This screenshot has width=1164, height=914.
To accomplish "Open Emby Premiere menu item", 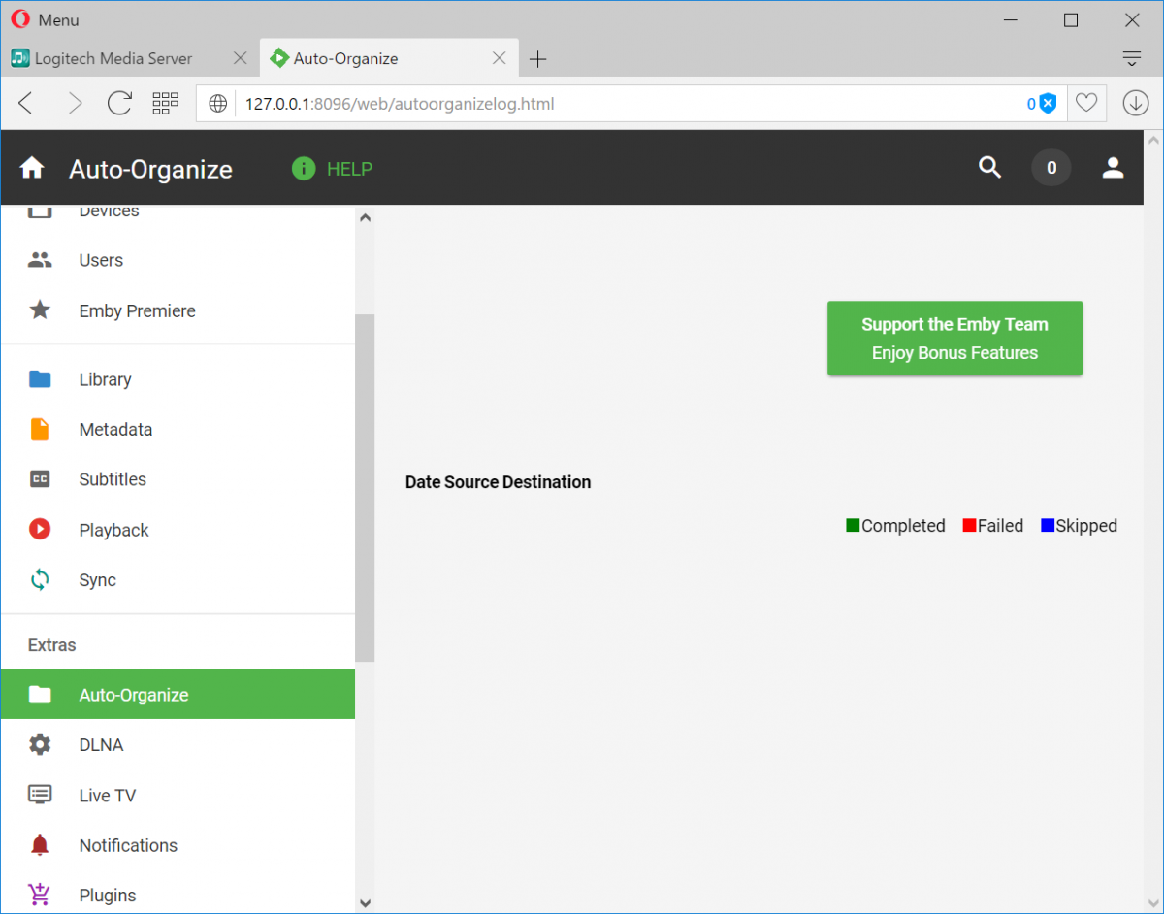I will pyautogui.click(x=178, y=310).
